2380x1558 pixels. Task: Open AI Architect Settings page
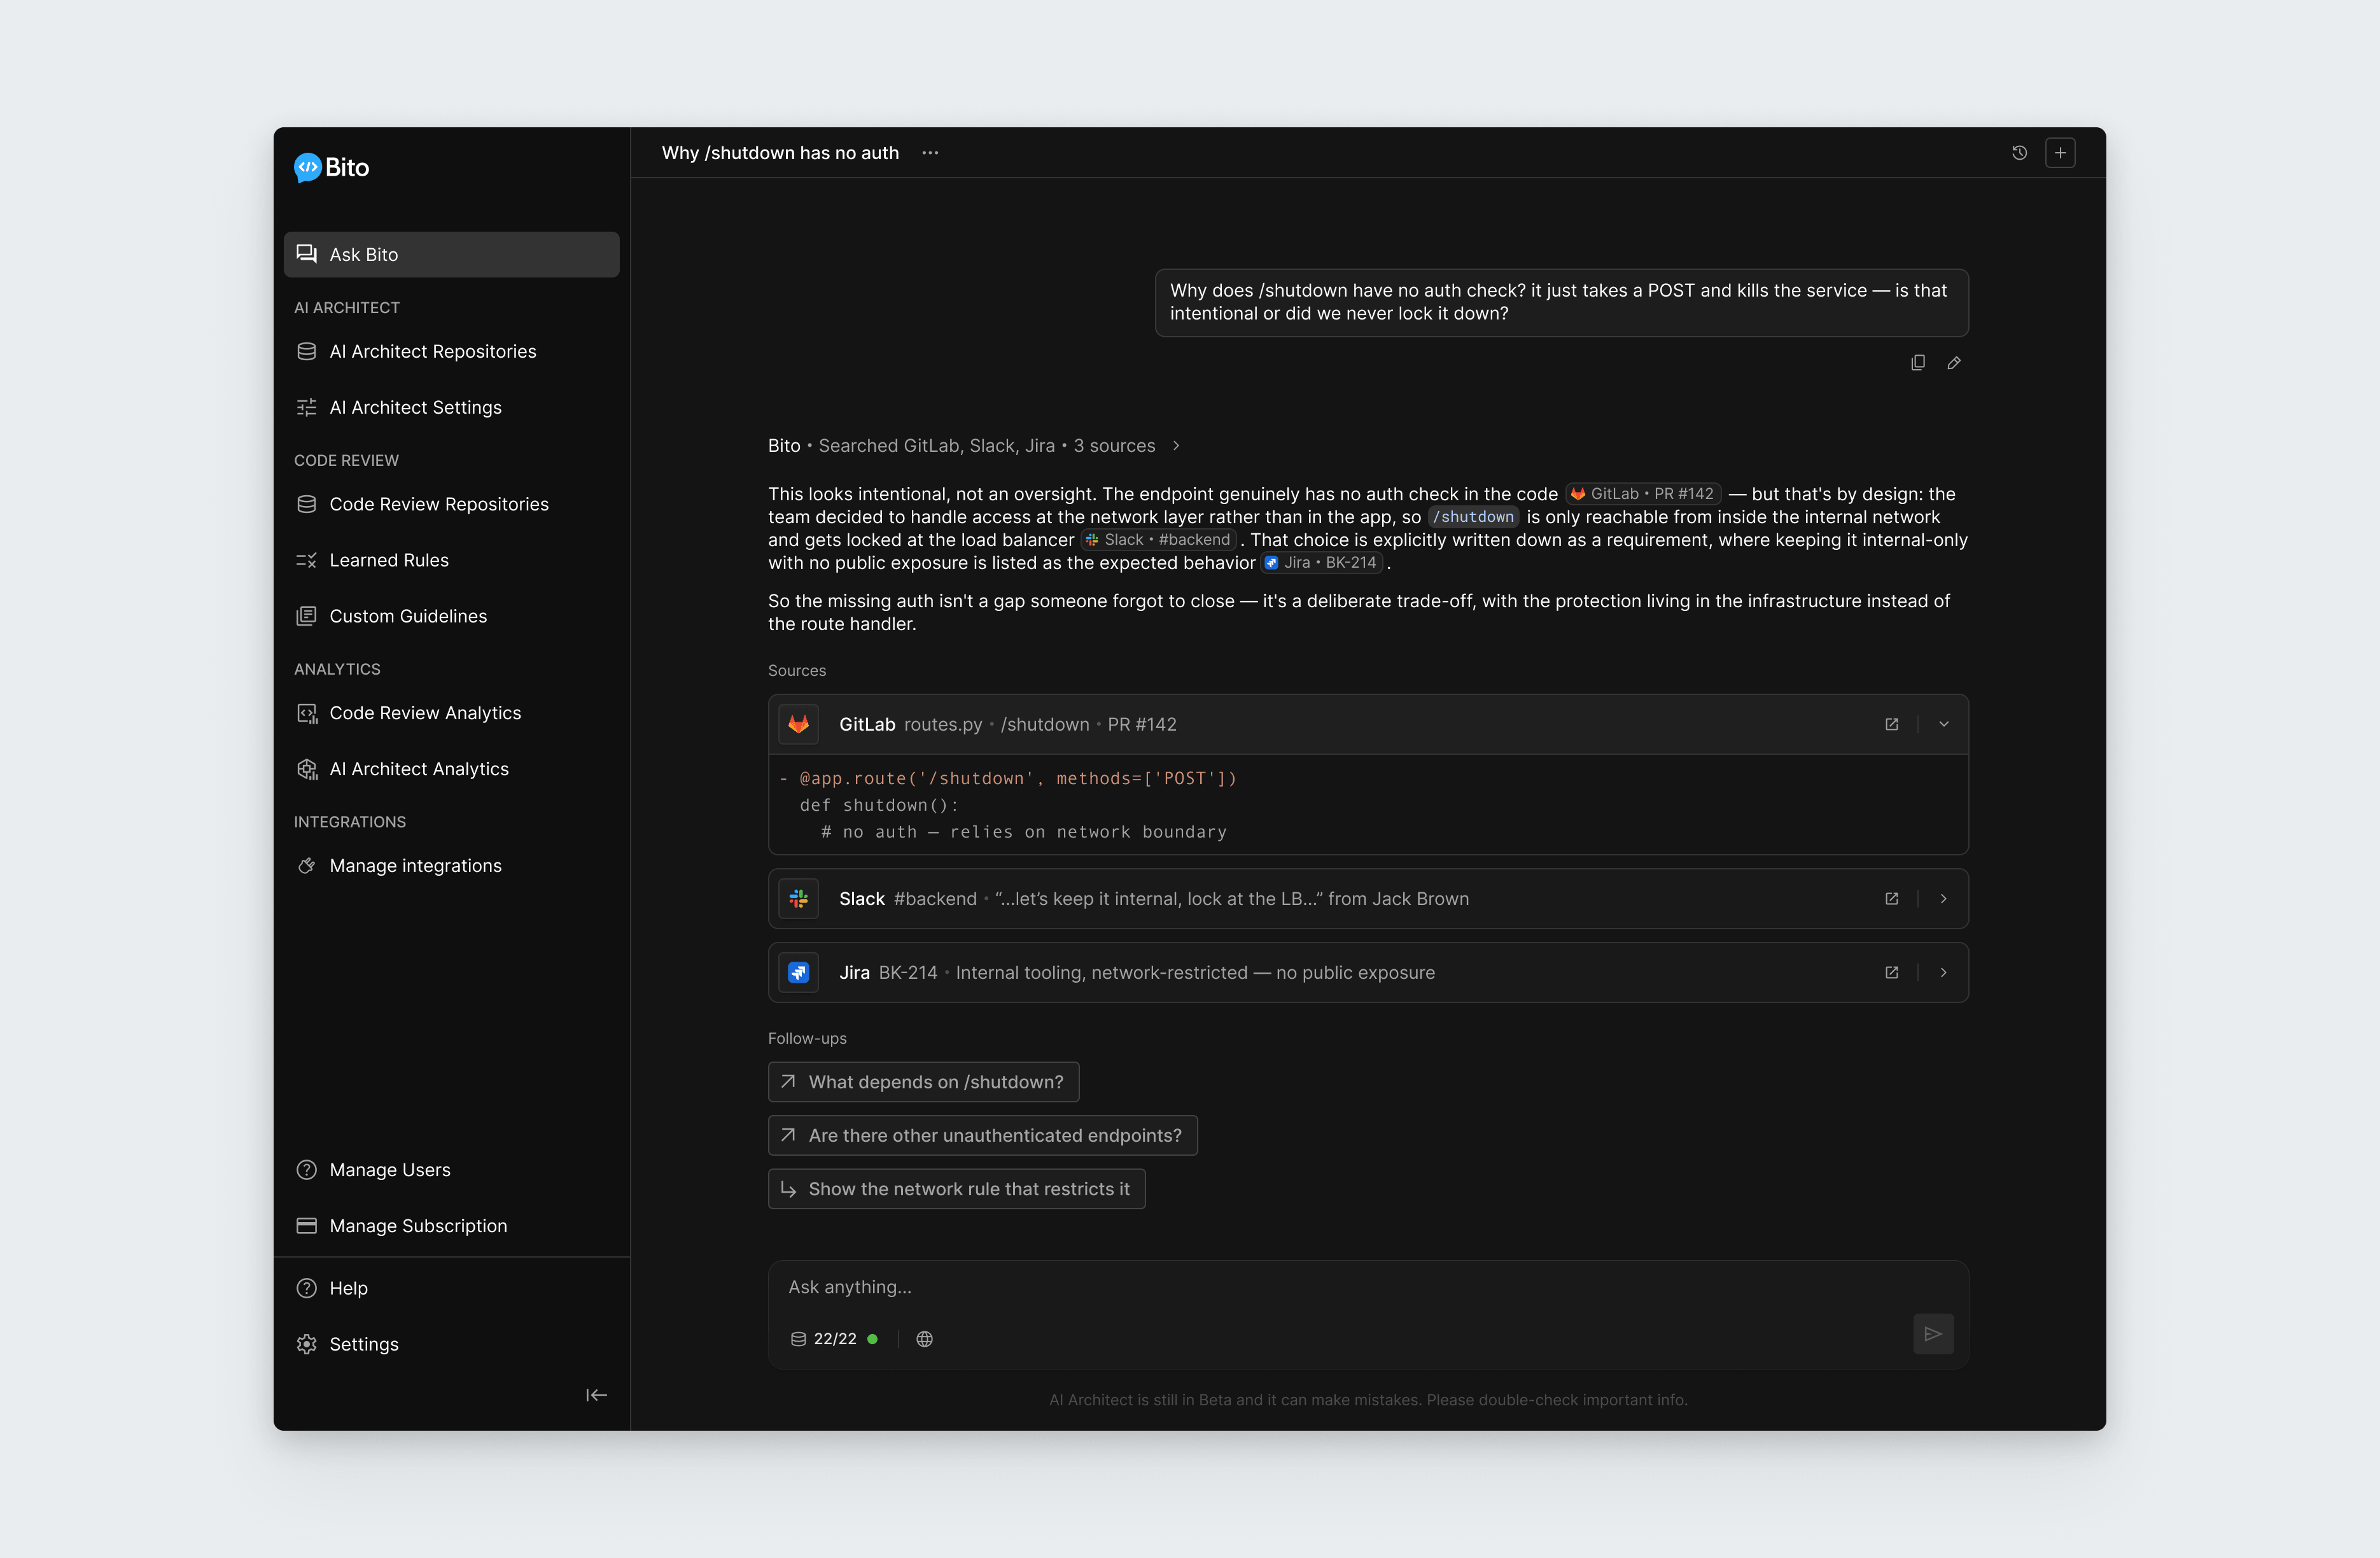451,407
